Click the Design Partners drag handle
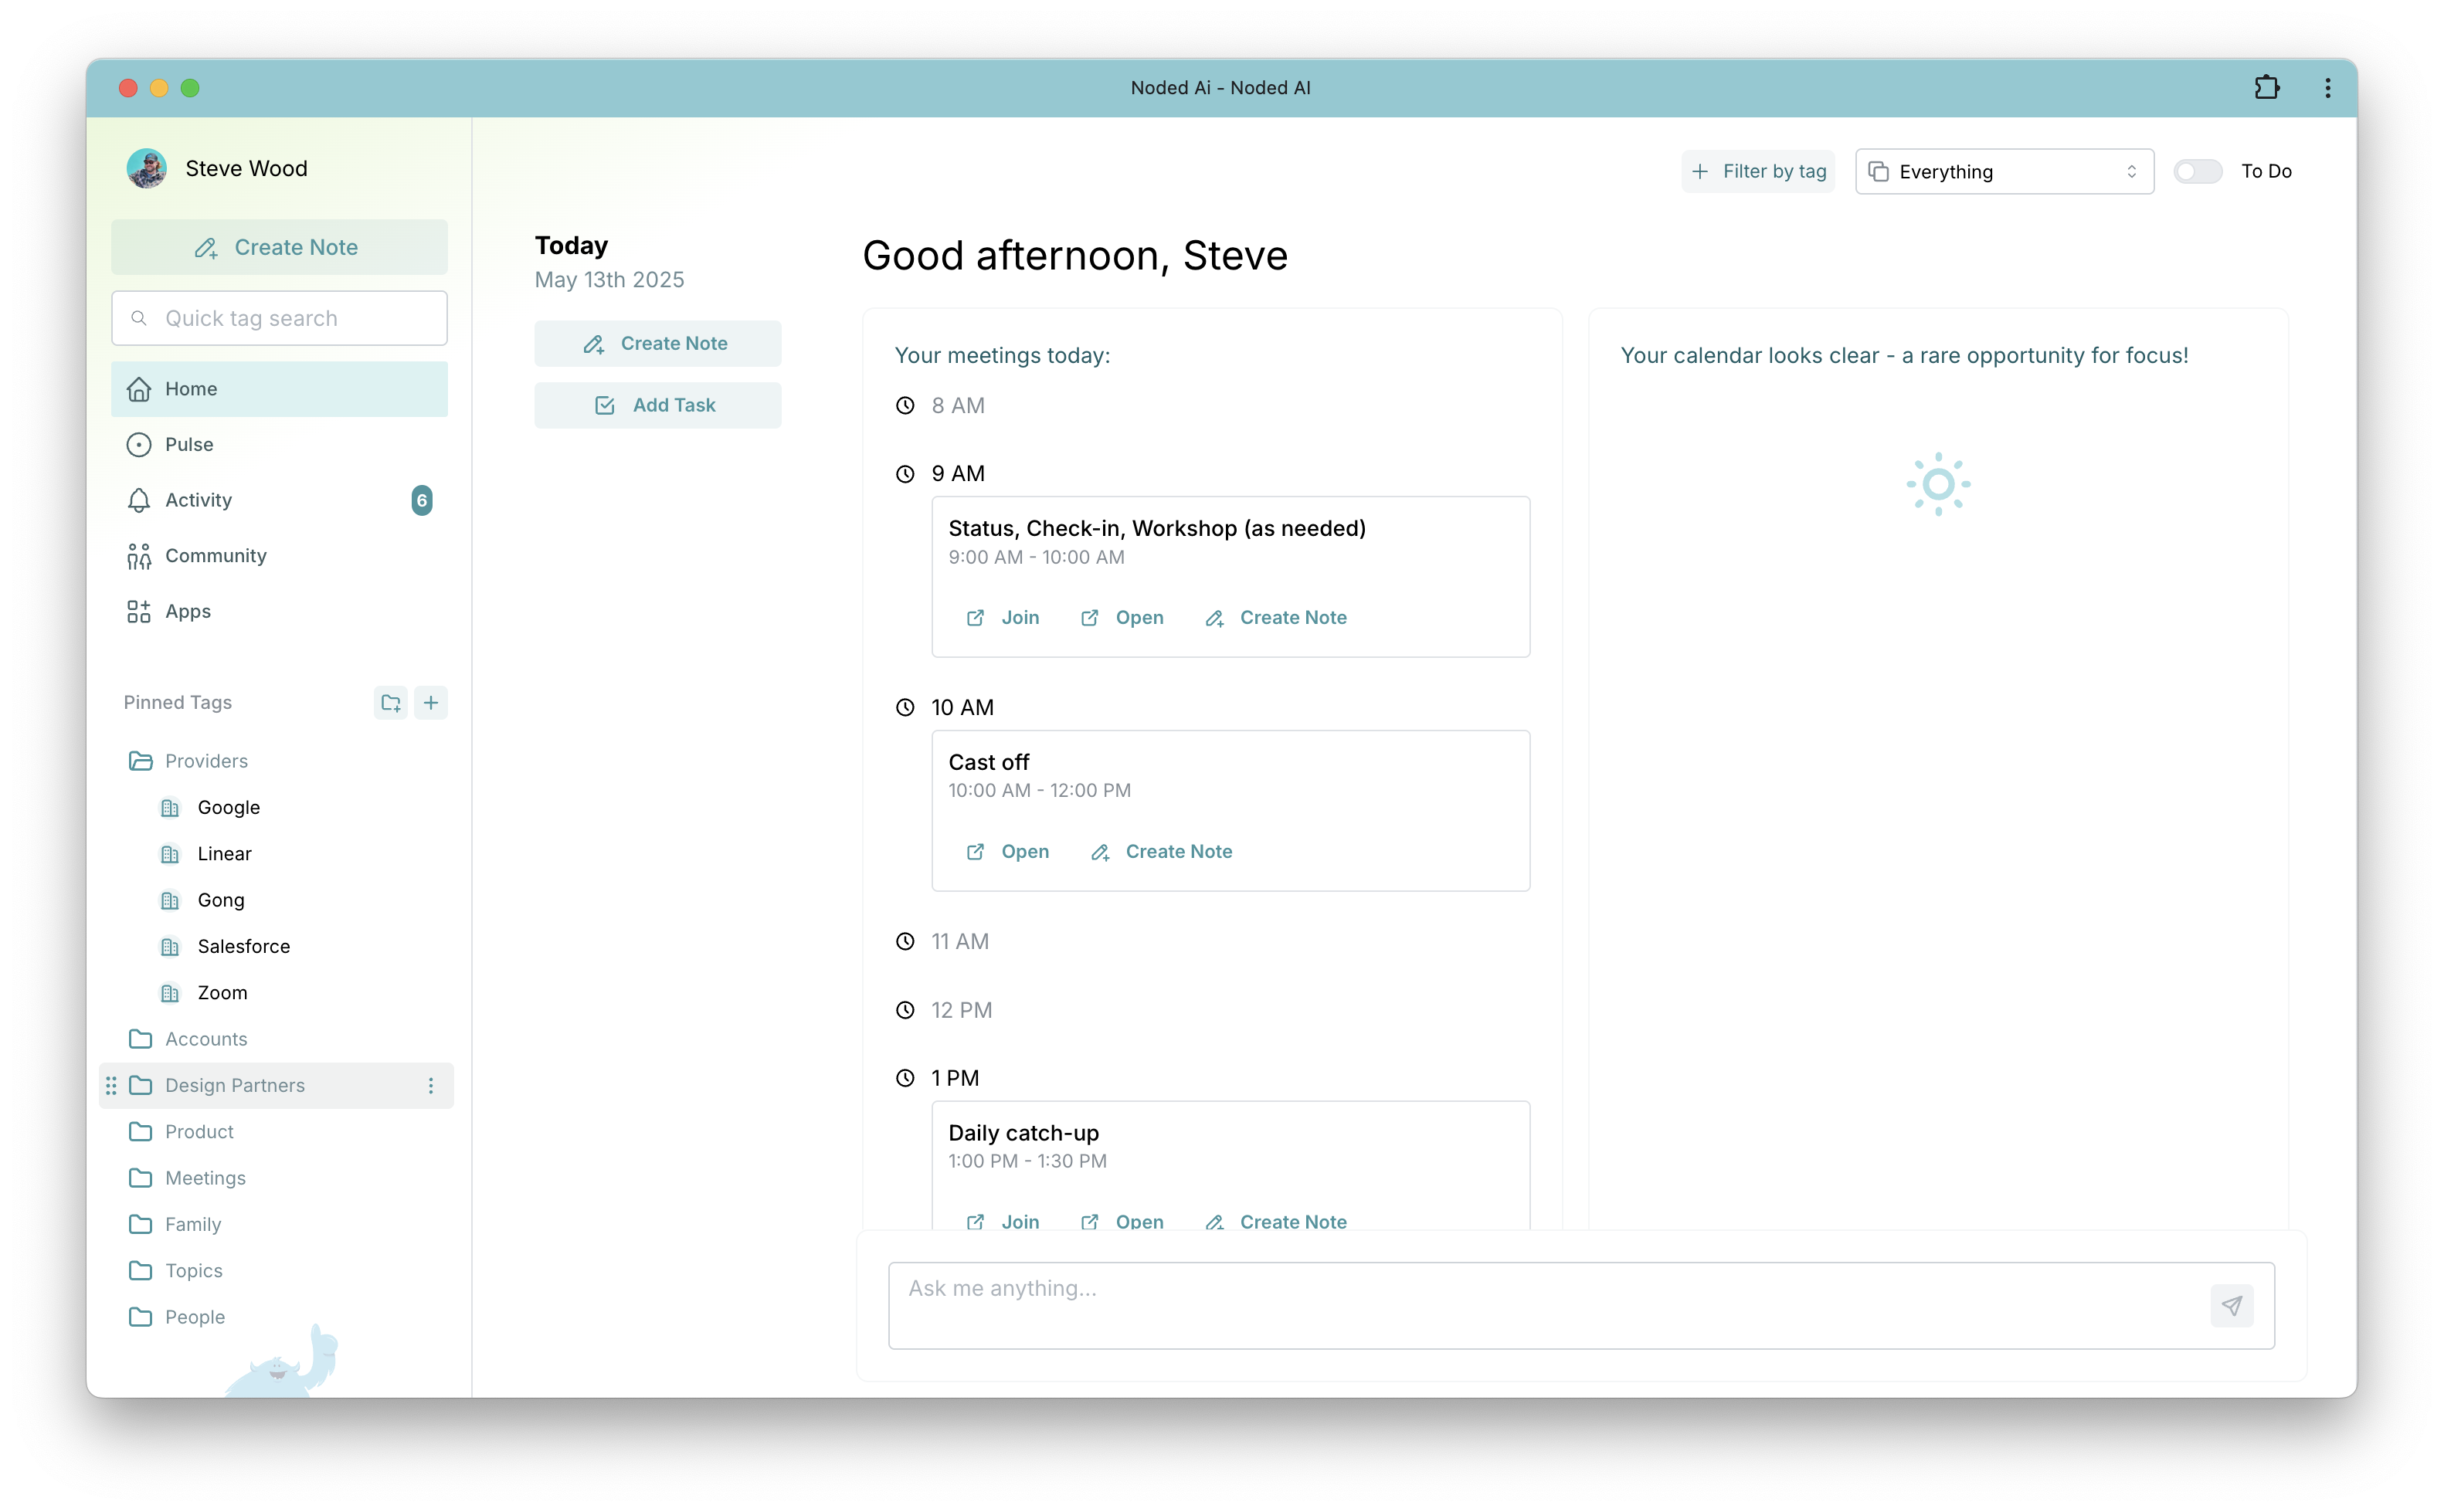2444x1512 pixels. point(111,1086)
